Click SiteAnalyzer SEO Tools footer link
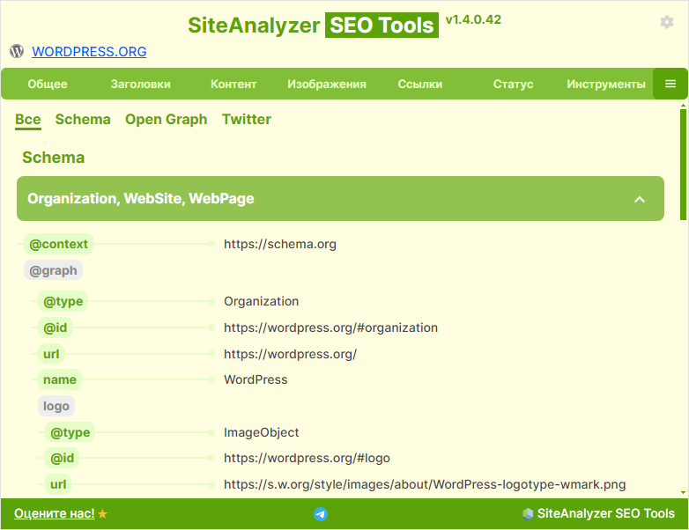Image resolution: width=689 pixels, height=530 pixels. [605, 513]
